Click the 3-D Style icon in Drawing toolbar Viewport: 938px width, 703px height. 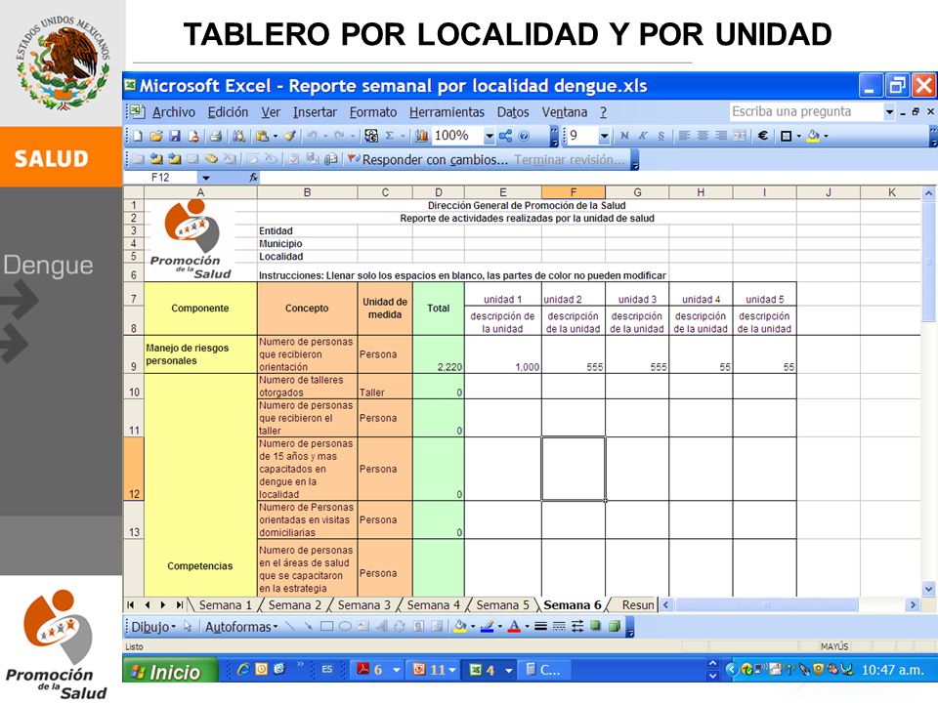[x=615, y=627]
